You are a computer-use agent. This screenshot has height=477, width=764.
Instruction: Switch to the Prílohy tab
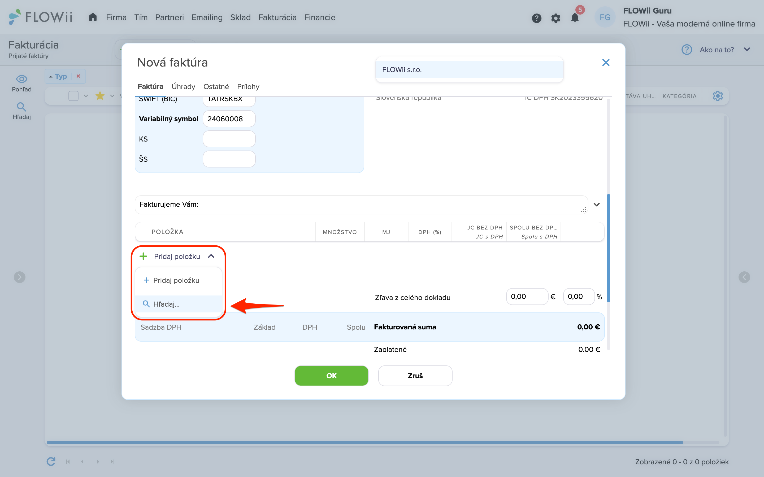tap(248, 86)
